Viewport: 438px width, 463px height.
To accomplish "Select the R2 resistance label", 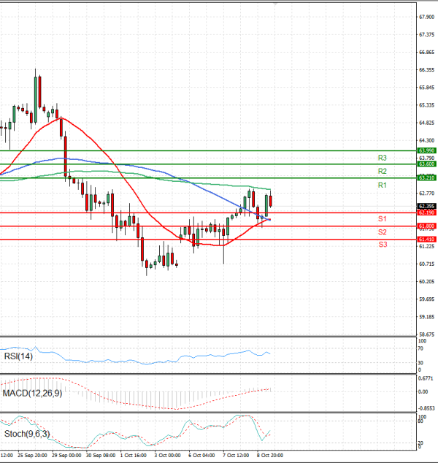I will 382,171.
